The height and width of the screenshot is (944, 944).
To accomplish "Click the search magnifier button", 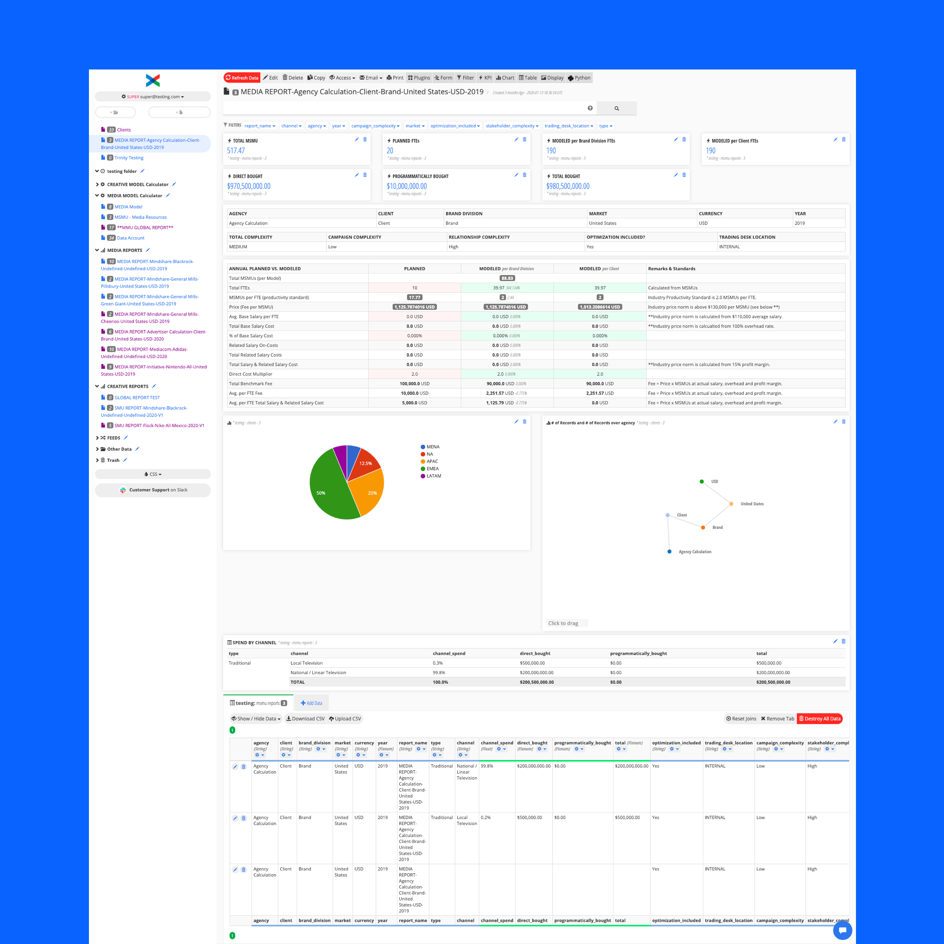I will [617, 108].
